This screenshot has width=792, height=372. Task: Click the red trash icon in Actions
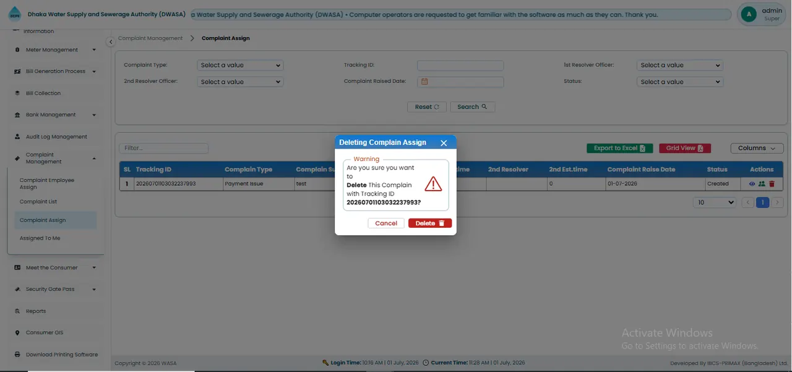pos(772,184)
